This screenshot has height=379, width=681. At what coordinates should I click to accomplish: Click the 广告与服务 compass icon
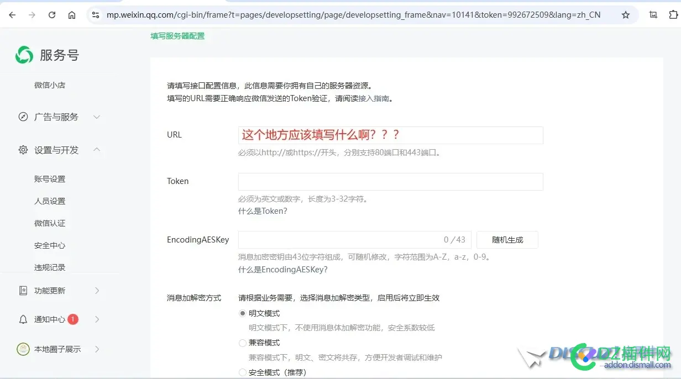pyautogui.click(x=23, y=117)
